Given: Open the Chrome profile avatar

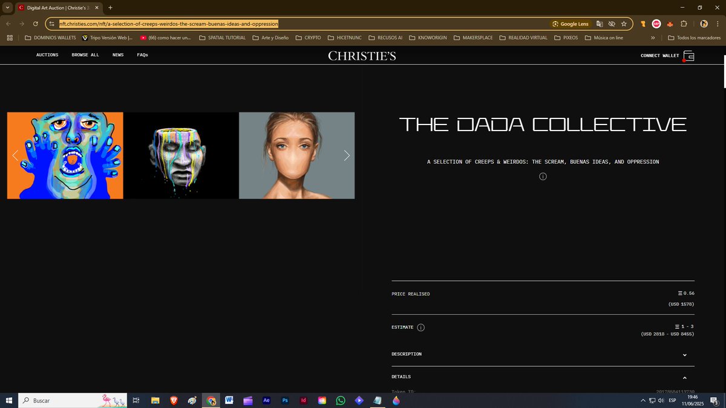Looking at the screenshot, I should [704, 24].
